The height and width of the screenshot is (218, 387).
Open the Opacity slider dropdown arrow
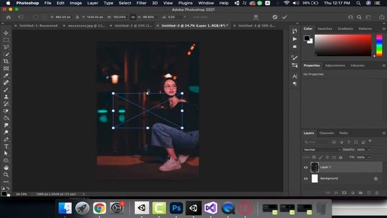coord(369,150)
